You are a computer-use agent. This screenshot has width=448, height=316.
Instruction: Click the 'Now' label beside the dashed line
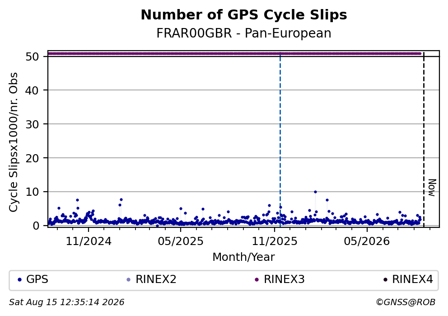(432, 188)
